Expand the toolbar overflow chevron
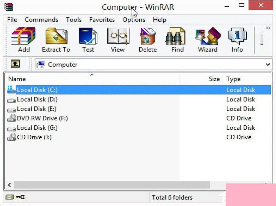 [x=268, y=28]
